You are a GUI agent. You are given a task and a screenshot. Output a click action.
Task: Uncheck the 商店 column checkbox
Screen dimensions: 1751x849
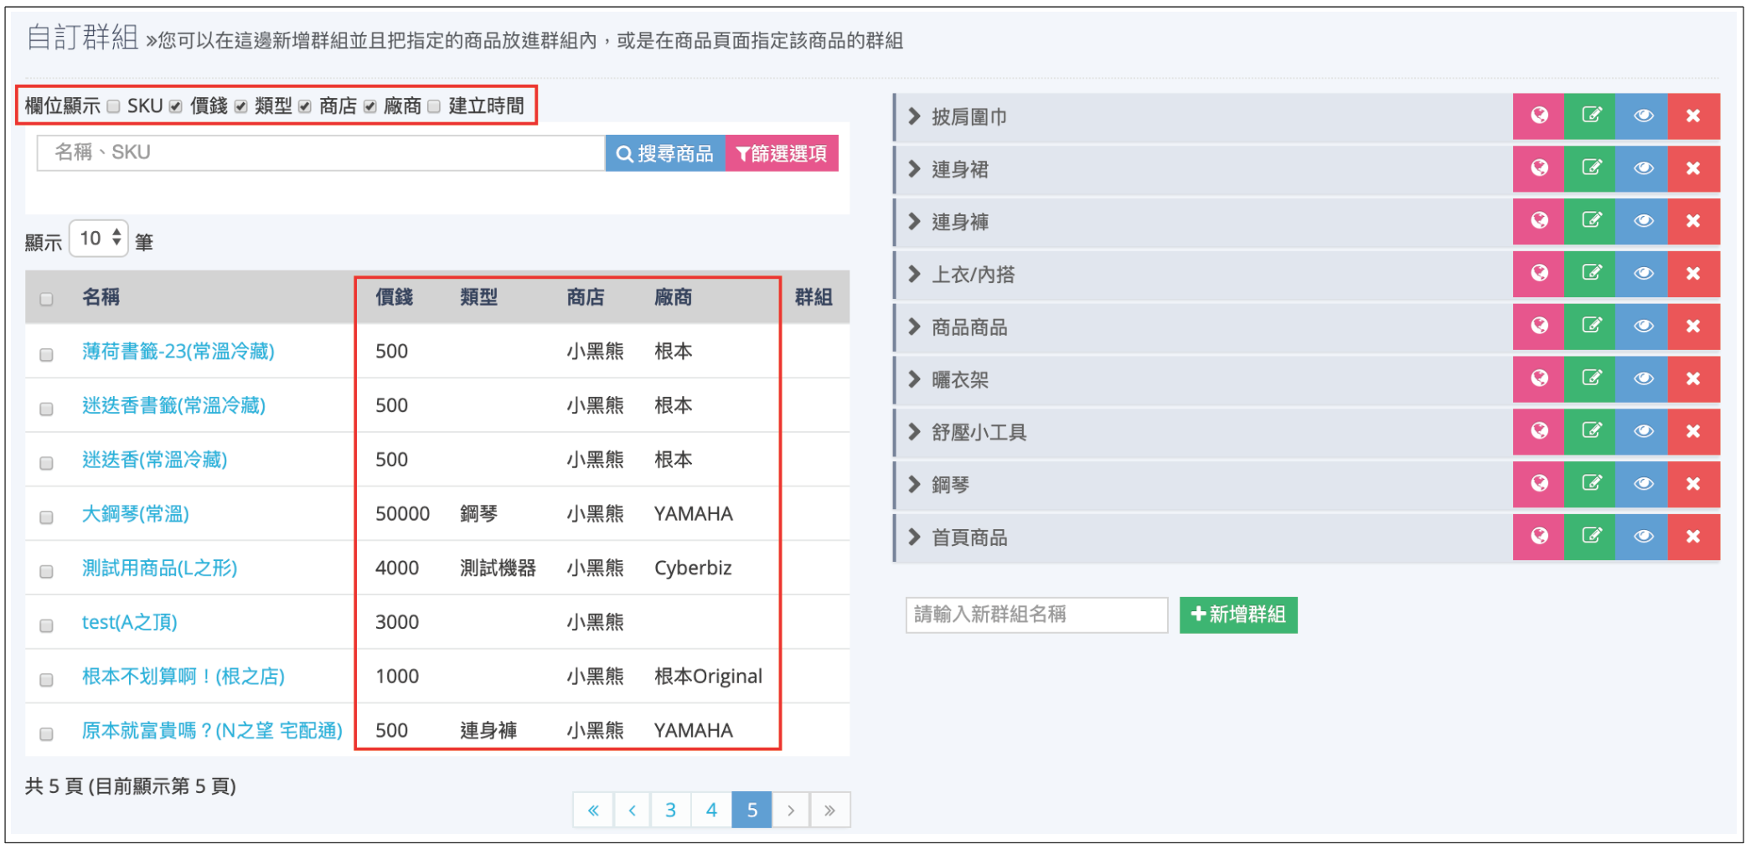click(x=305, y=106)
